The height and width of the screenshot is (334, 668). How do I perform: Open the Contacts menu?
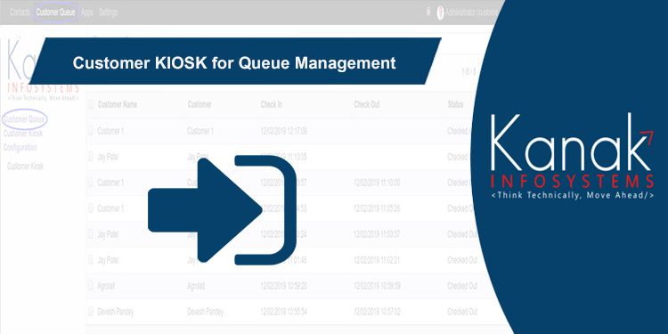coord(20,12)
